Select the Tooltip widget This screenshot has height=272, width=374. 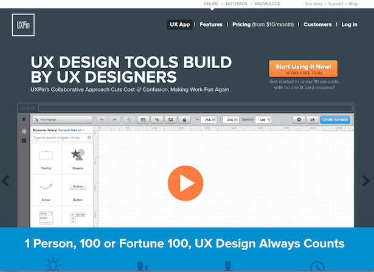tap(46, 159)
